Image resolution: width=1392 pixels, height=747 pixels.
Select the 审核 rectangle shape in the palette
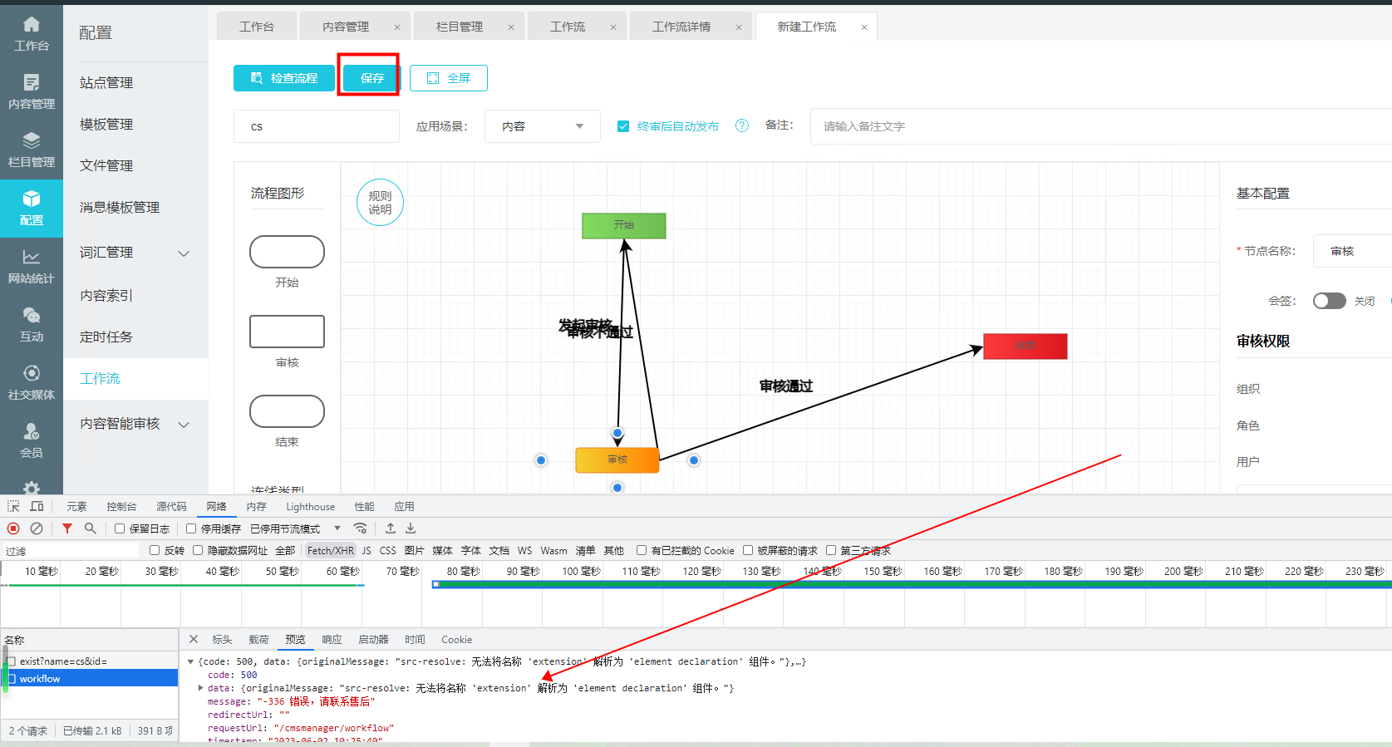point(287,332)
